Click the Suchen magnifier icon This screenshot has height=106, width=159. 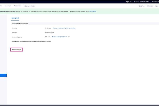click(127, 2)
